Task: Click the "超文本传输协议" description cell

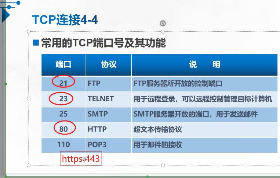Action: pos(205,130)
